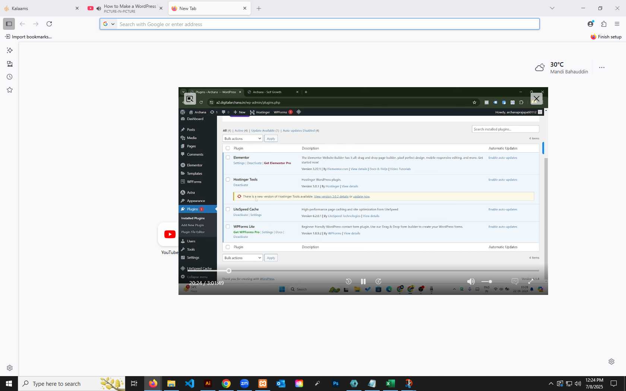Open synced tabs from the sidebar
Viewport: 626px width, 391px height.
(10, 64)
